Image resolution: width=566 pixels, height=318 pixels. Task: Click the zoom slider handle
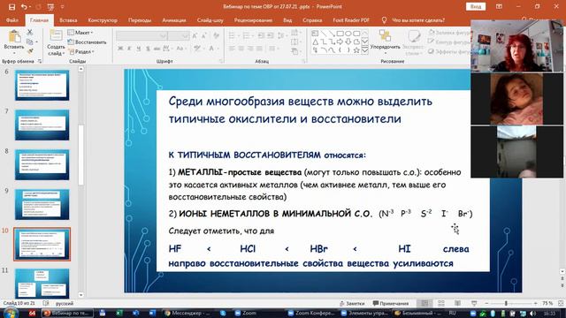(x=506, y=304)
